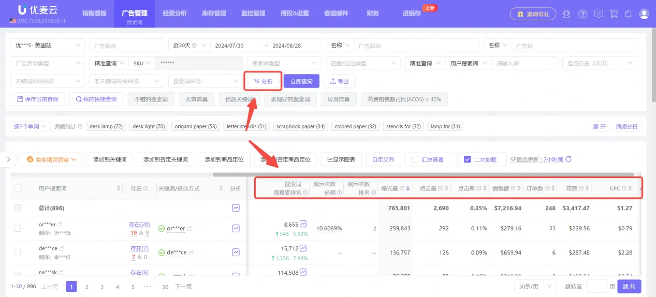Open the 经营分析 nav tab

click(x=174, y=14)
